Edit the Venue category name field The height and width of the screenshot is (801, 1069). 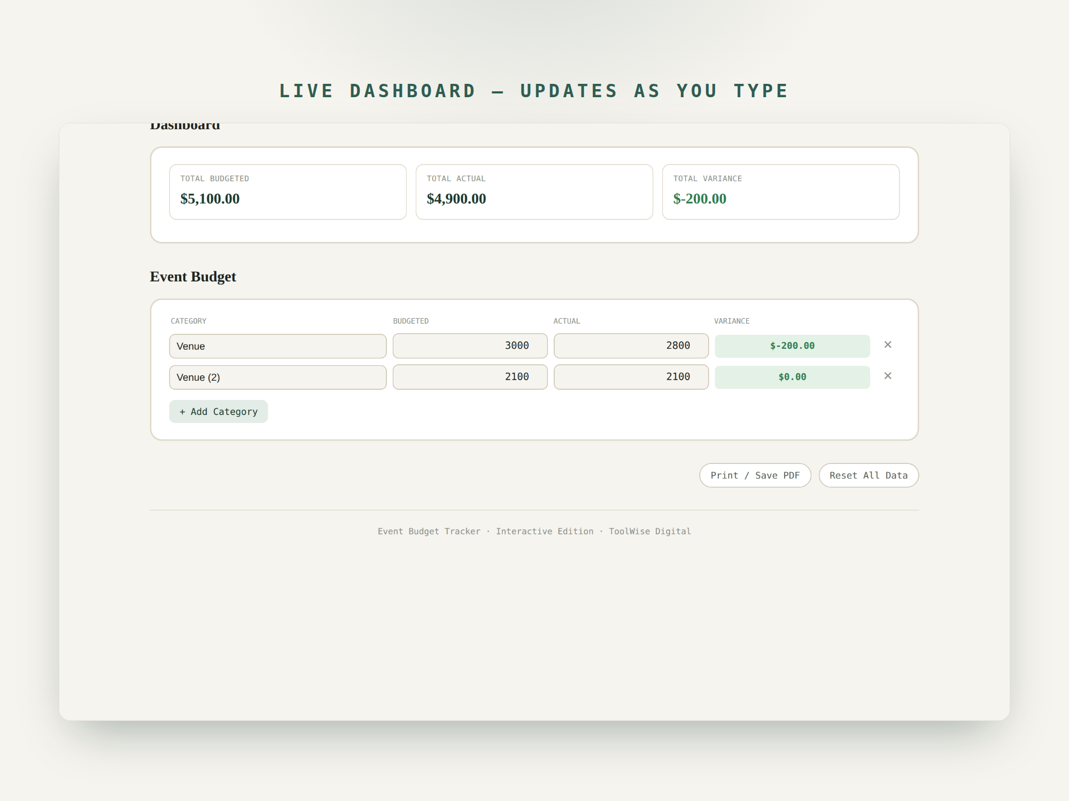[x=278, y=346]
